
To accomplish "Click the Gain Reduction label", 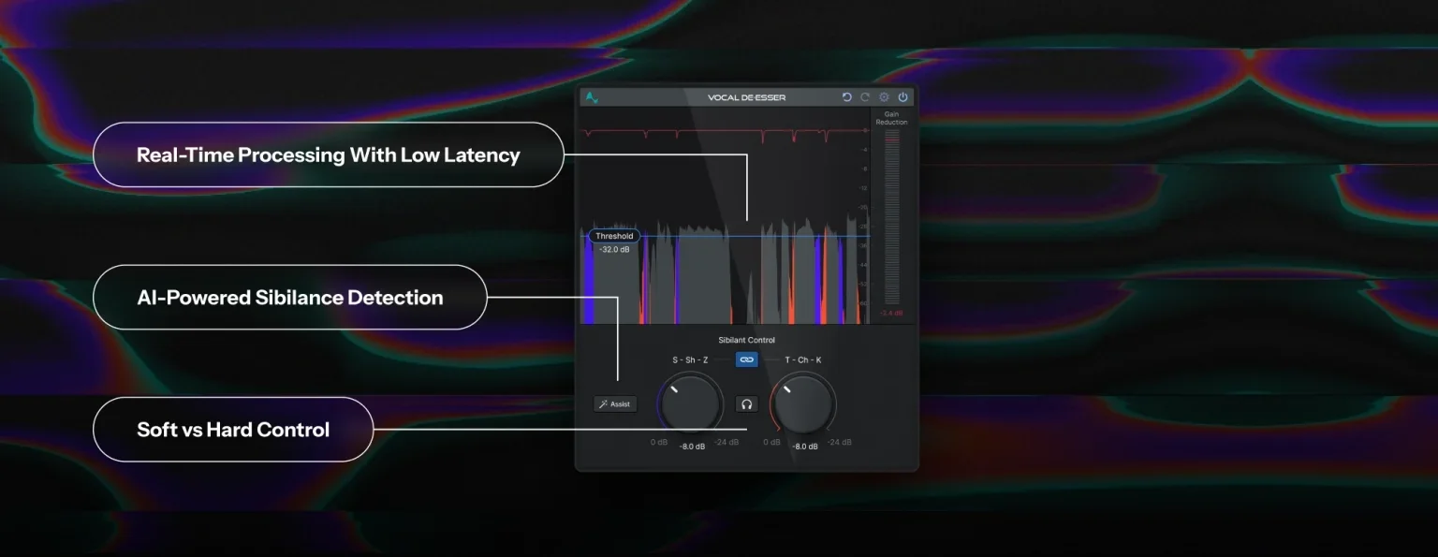I will point(891,119).
